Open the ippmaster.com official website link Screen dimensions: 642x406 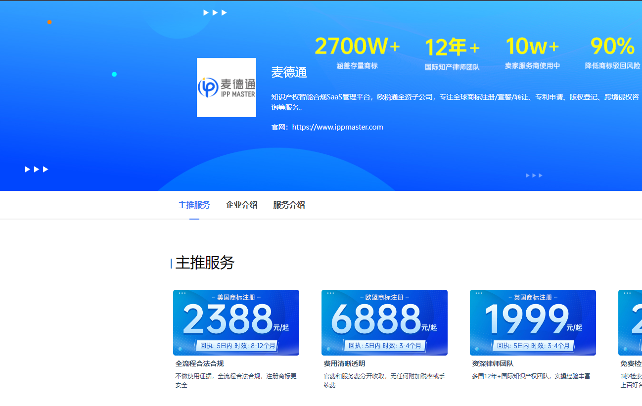tap(337, 127)
